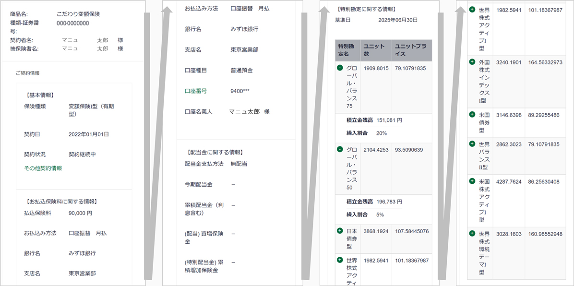
Task: Click dividend method 無配当
Action: 239,164
